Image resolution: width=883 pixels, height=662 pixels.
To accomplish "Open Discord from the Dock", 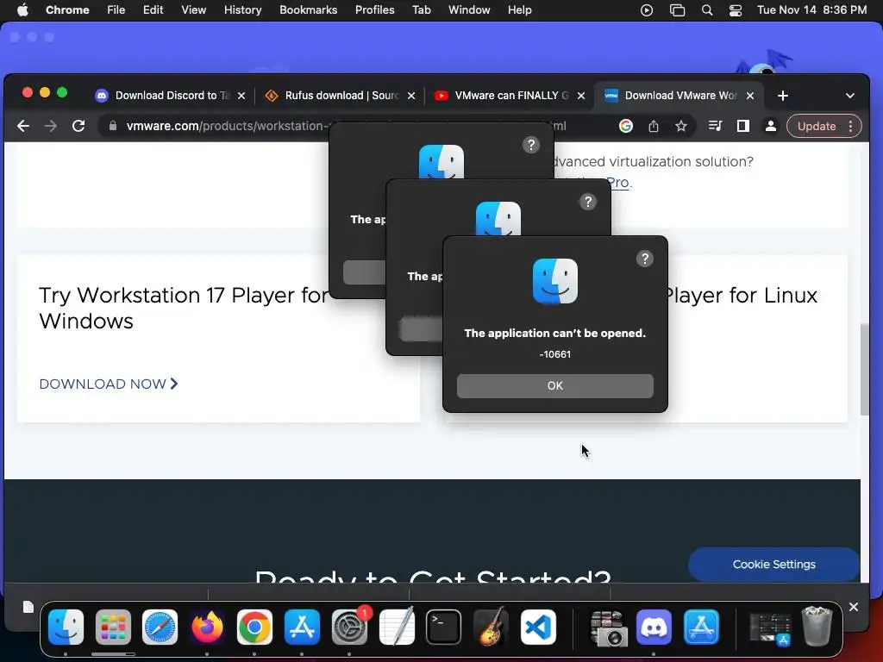I will point(654,628).
